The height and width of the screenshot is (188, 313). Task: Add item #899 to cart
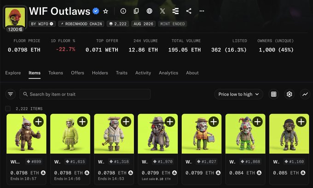pyautogui.click(x=39, y=122)
